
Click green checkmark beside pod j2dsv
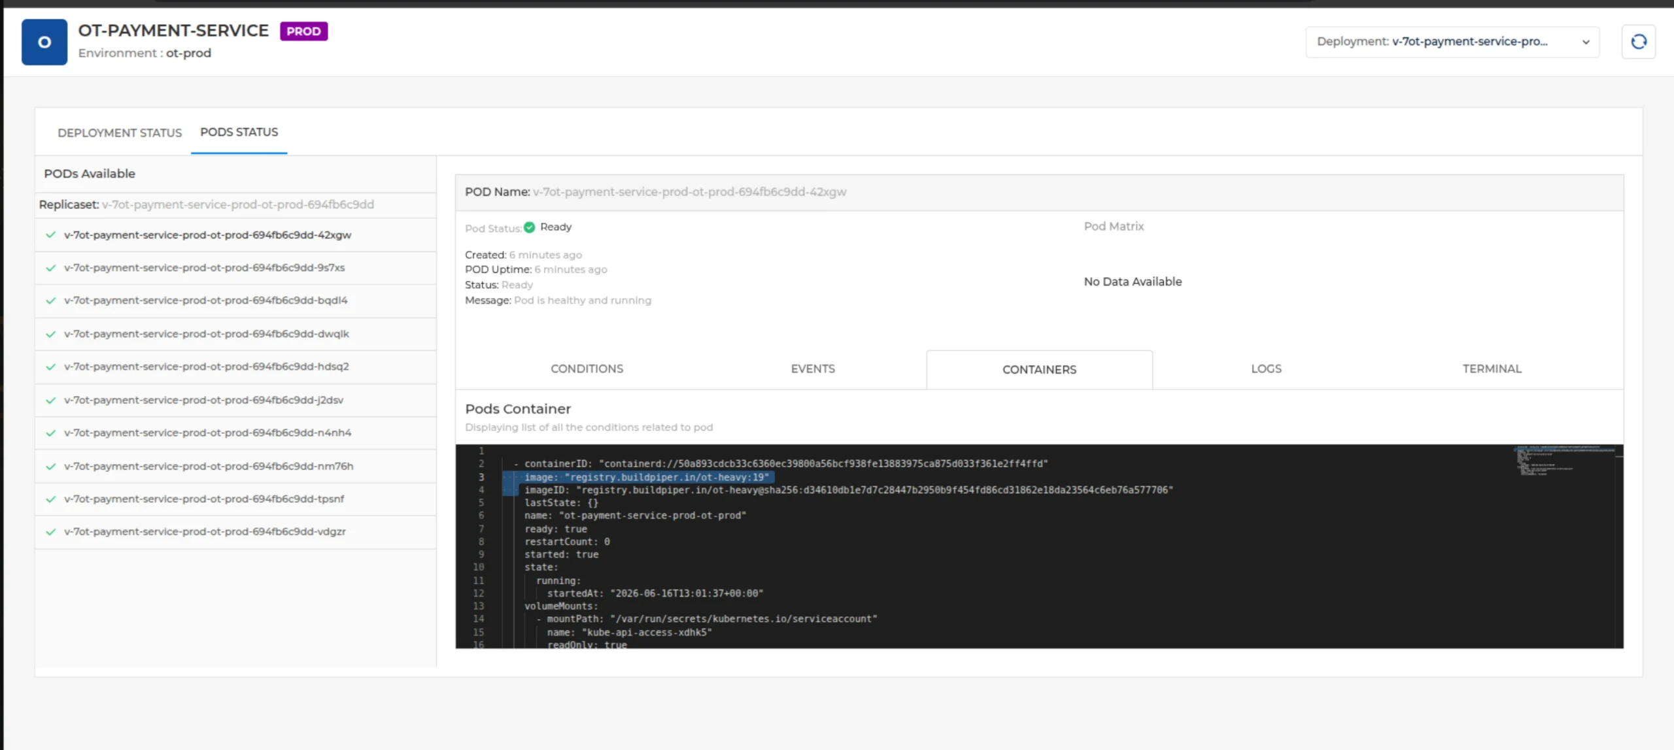(50, 400)
